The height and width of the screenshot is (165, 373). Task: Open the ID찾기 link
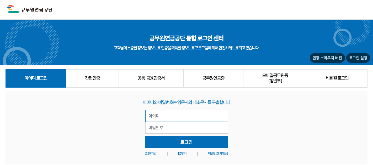[x=182, y=153]
